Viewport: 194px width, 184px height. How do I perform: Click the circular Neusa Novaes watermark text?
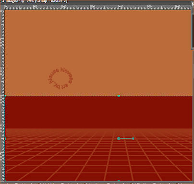(61, 78)
